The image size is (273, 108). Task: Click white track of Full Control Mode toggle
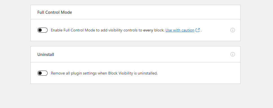pyautogui.click(x=45, y=30)
